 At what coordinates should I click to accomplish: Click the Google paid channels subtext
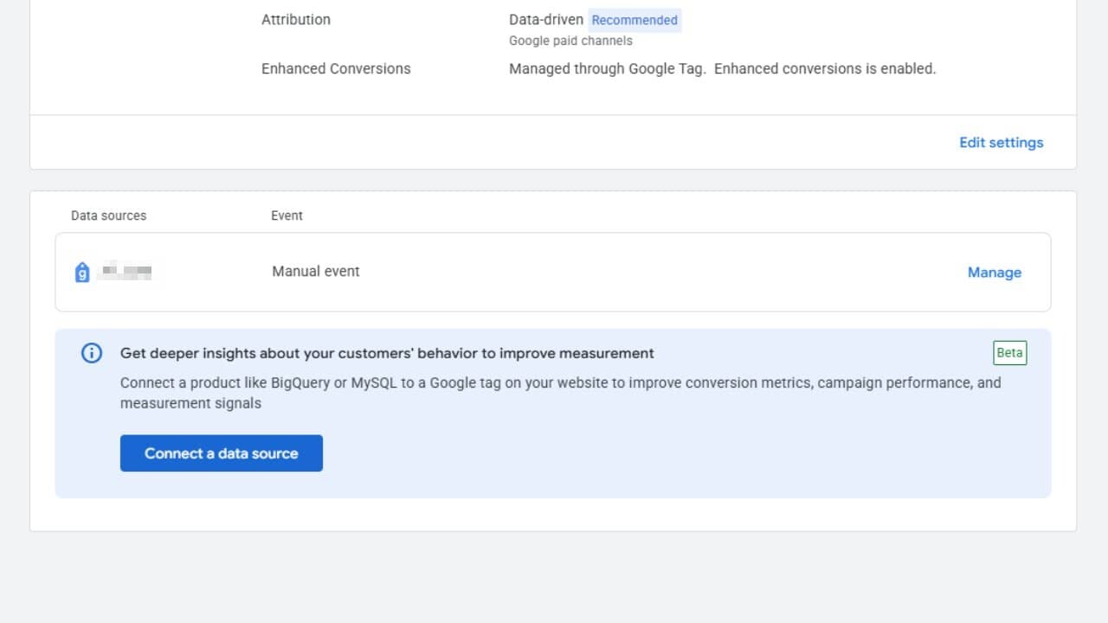click(570, 41)
